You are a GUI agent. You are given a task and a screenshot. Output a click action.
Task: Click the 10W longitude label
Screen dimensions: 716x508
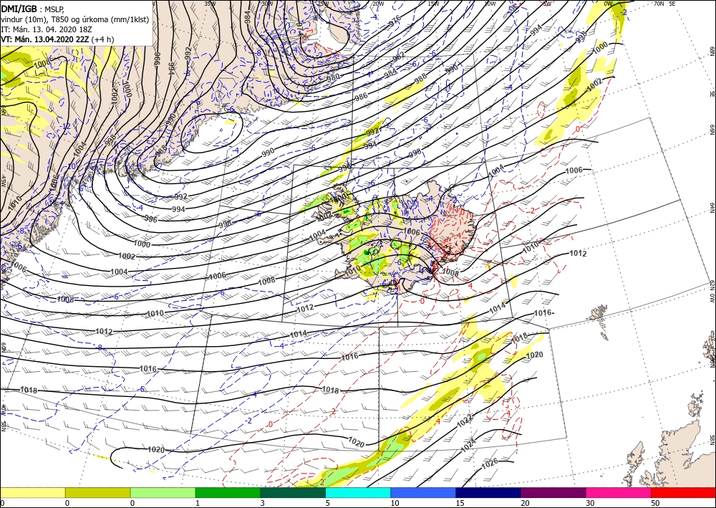click(x=490, y=4)
